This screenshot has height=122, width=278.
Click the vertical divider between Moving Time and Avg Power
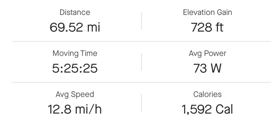141,62
